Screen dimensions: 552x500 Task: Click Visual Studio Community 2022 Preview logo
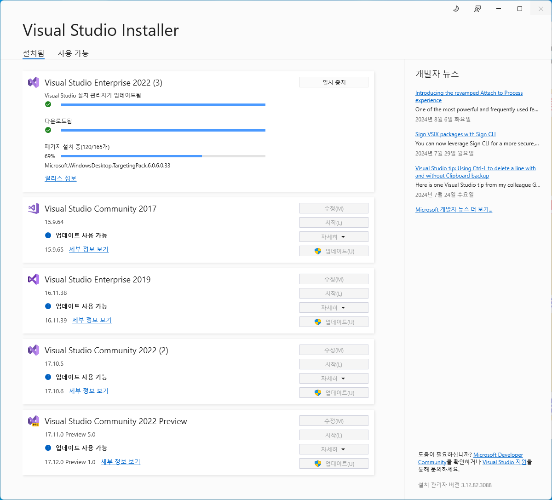34,421
